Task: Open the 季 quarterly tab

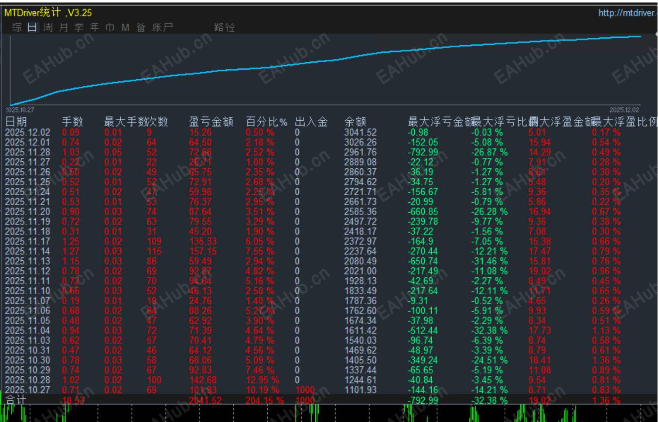Action: (x=79, y=27)
